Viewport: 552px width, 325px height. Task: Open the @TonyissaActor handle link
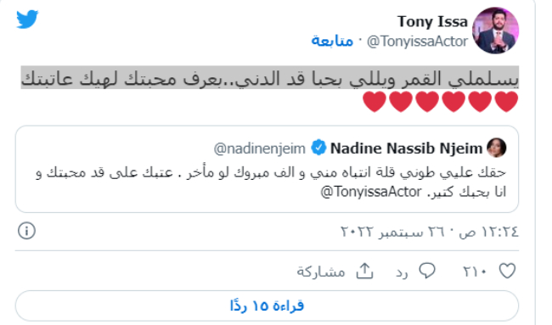pos(417,41)
